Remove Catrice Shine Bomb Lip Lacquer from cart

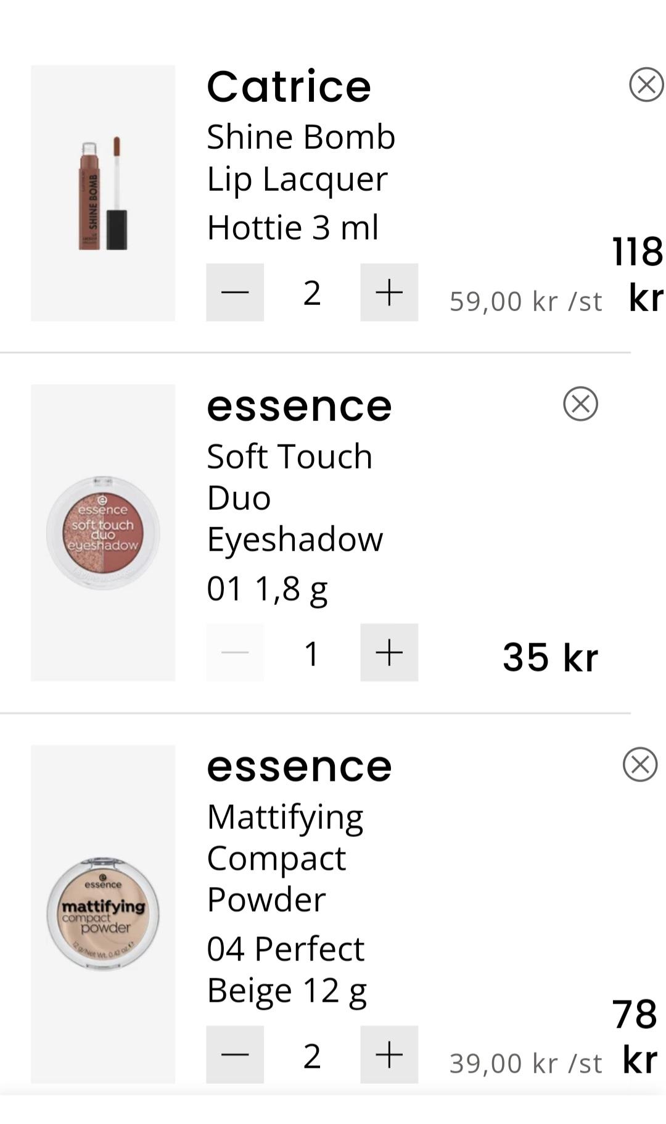click(x=646, y=85)
